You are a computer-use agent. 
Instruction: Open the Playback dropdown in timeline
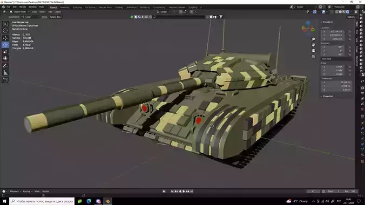click(x=15, y=192)
